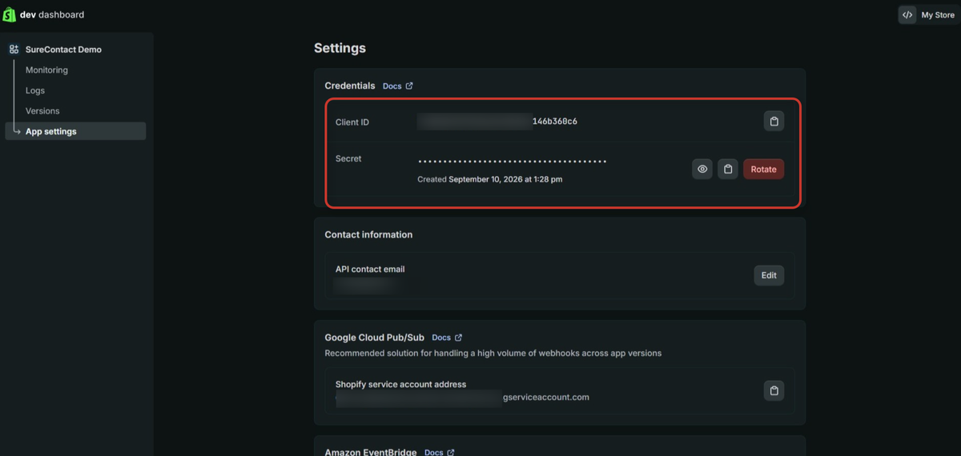Click the Shopify service account address label
Screen dimensions: 961x456
400,384
